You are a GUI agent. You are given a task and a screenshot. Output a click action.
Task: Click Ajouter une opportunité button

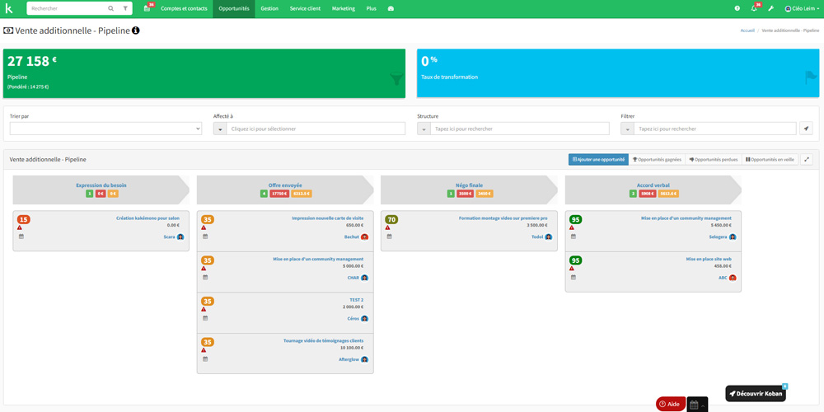(x=598, y=159)
